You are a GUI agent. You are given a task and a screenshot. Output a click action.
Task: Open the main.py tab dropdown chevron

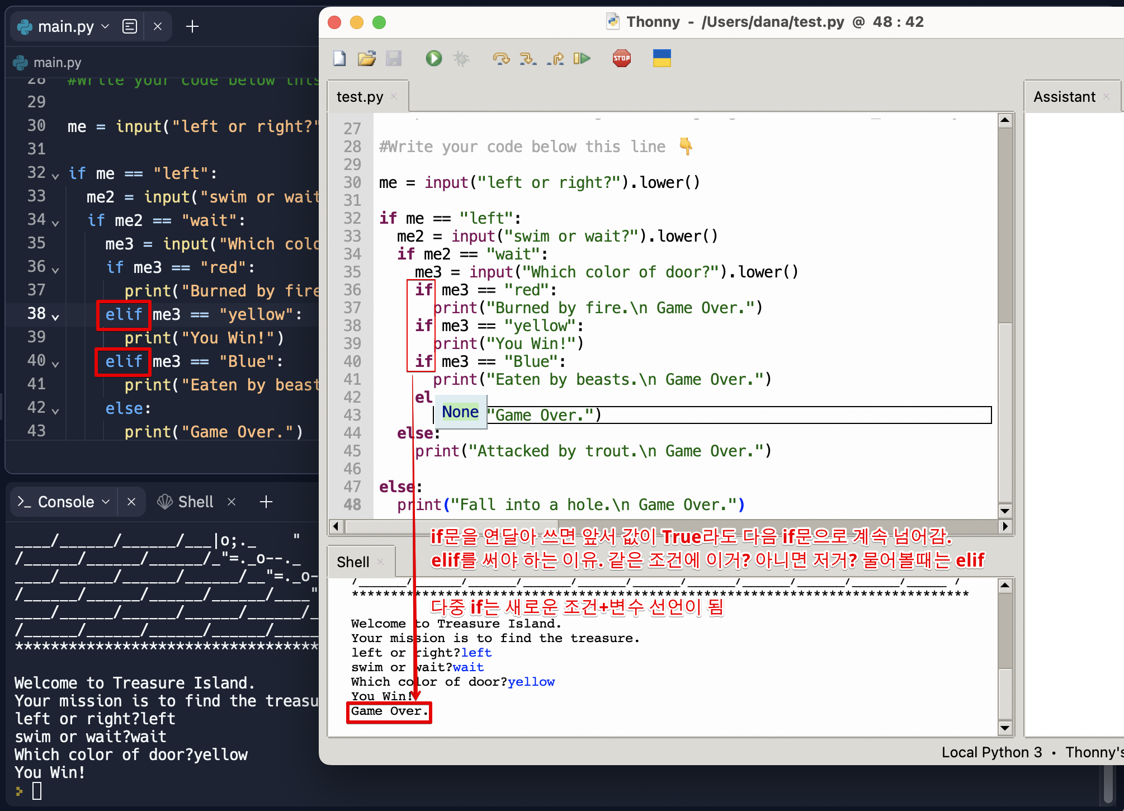pyautogui.click(x=105, y=26)
